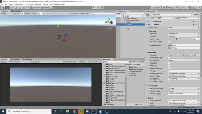The width and height of the screenshot is (202, 114).
Task: Open the GameObject menu
Action: tap(19, 4)
